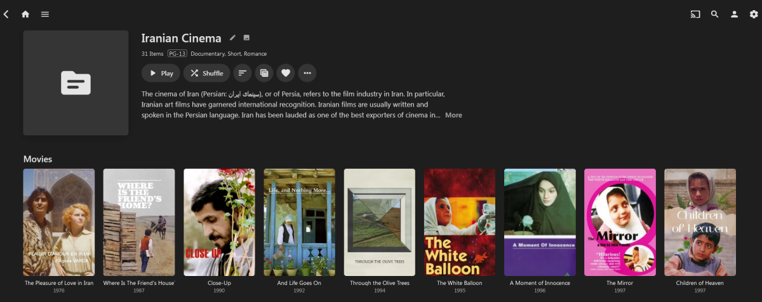Open the cast to device menu

click(695, 14)
